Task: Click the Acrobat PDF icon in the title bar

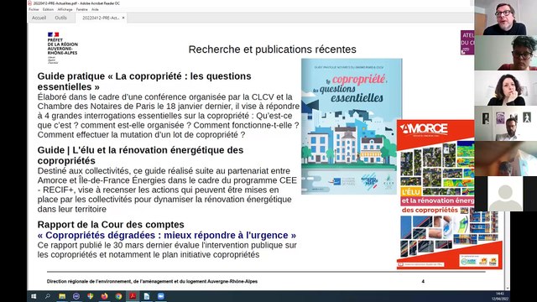Action: click(x=30, y=3)
